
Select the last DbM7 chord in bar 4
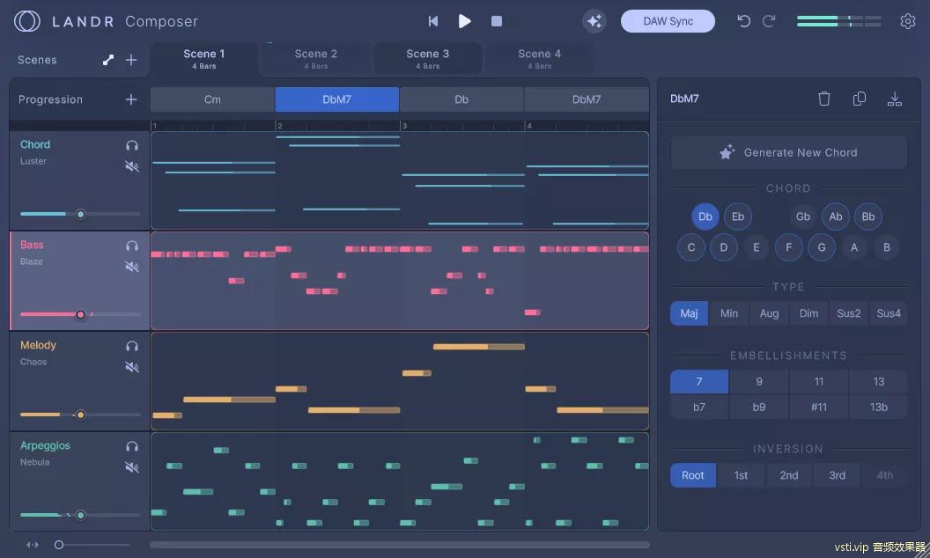pos(587,99)
